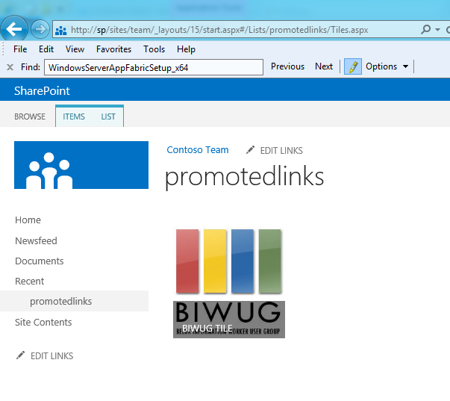Open the File menu
This screenshot has width=450, height=401.
20,49
